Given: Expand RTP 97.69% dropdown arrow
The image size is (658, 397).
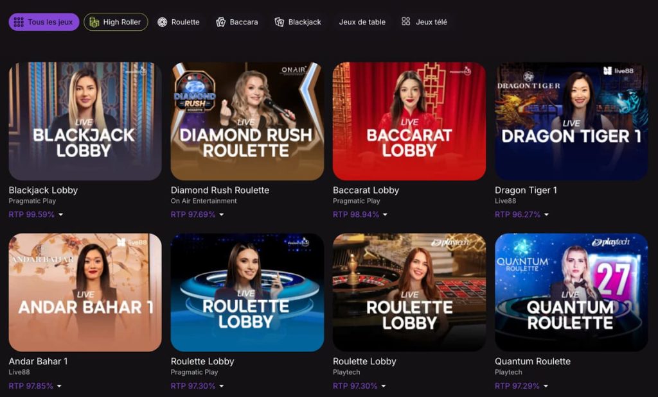Looking at the screenshot, I should coord(222,215).
